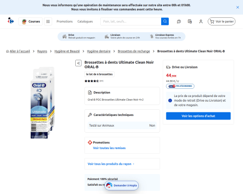Click the share product icon

[x=78, y=63]
